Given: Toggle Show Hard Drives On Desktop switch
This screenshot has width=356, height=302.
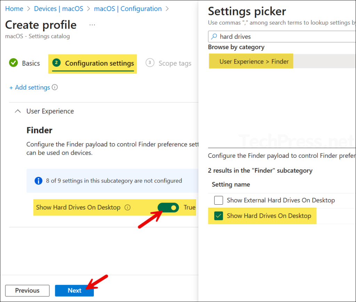Looking at the screenshot, I should (168, 207).
